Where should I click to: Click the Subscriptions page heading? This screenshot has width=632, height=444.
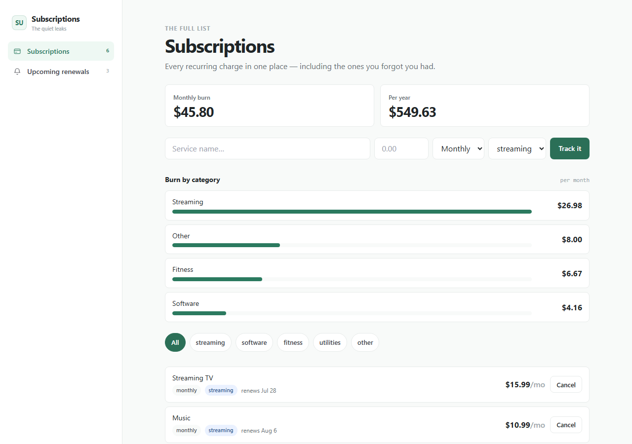(x=220, y=46)
